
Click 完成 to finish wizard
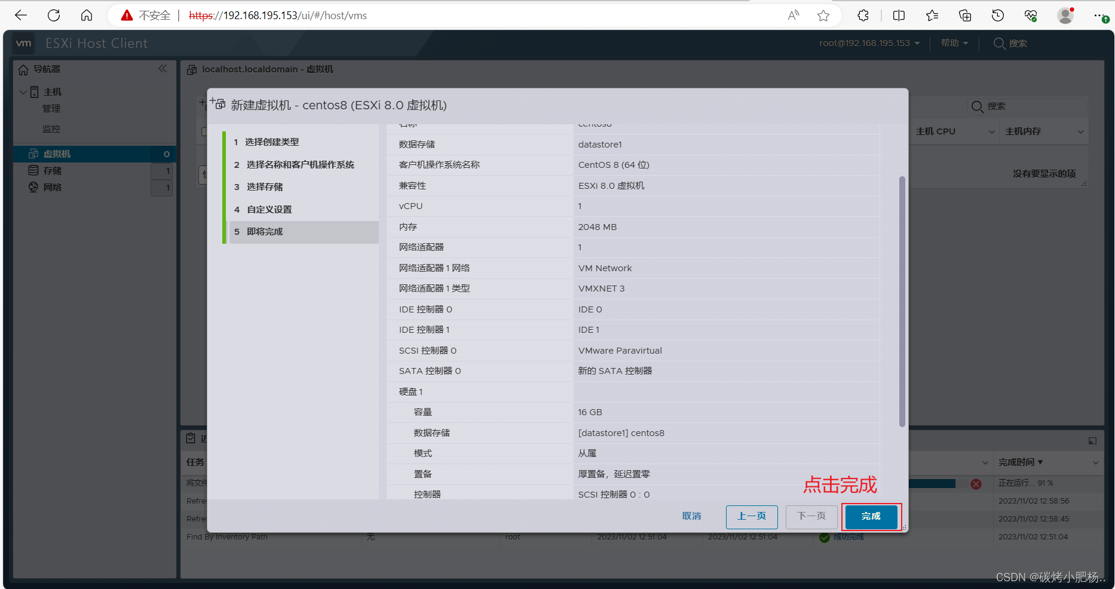pyautogui.click(x=871, y=516)
